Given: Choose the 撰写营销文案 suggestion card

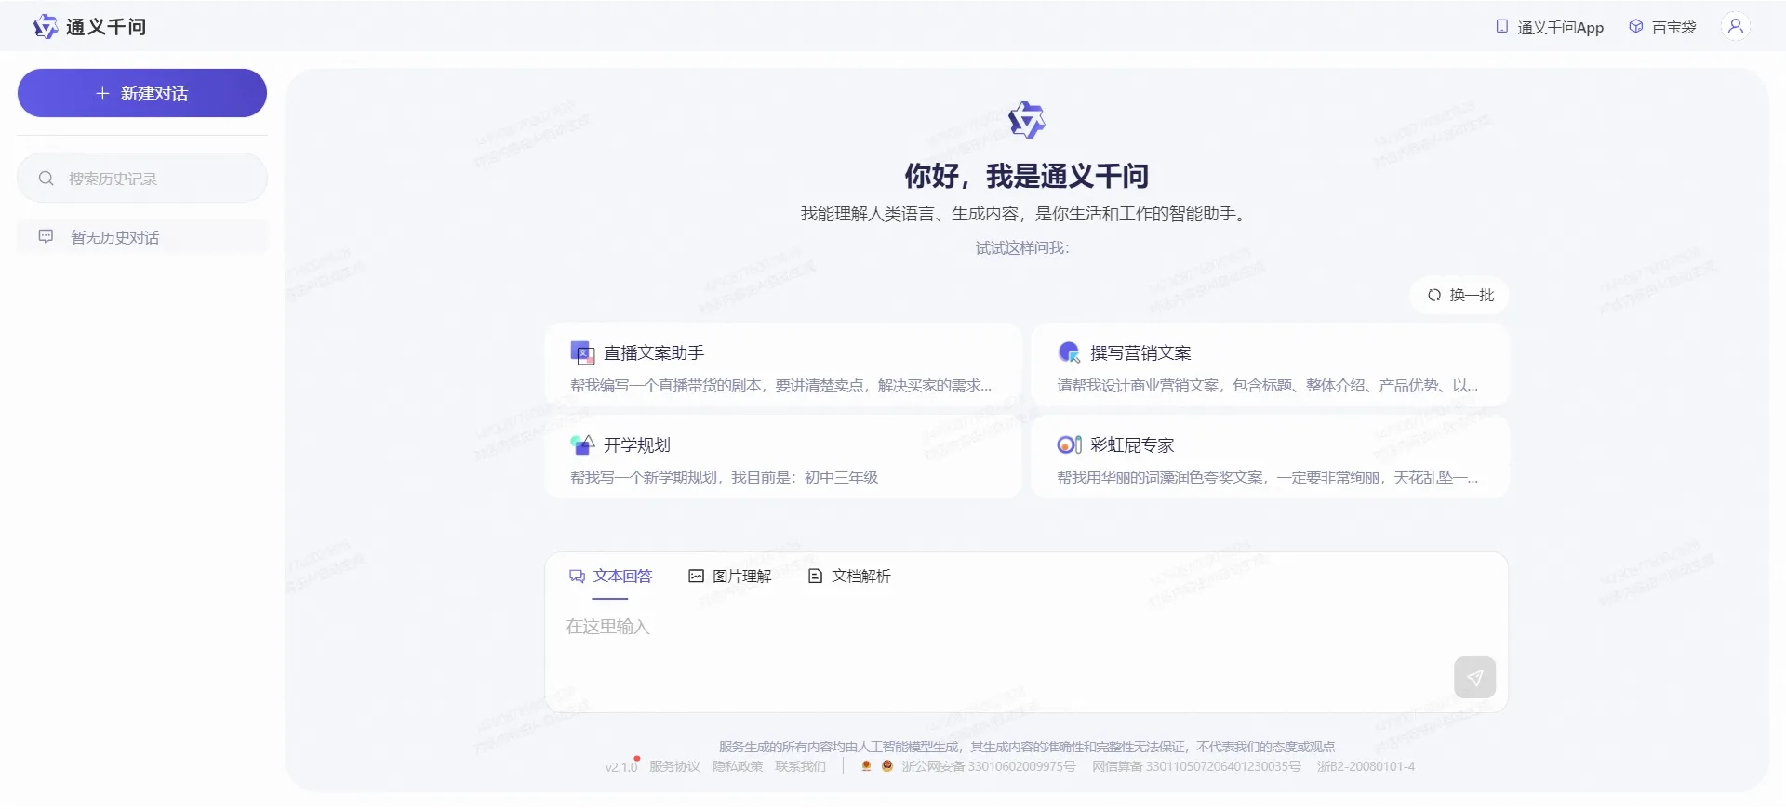Looking at the screenshot, I should 1270,364.
